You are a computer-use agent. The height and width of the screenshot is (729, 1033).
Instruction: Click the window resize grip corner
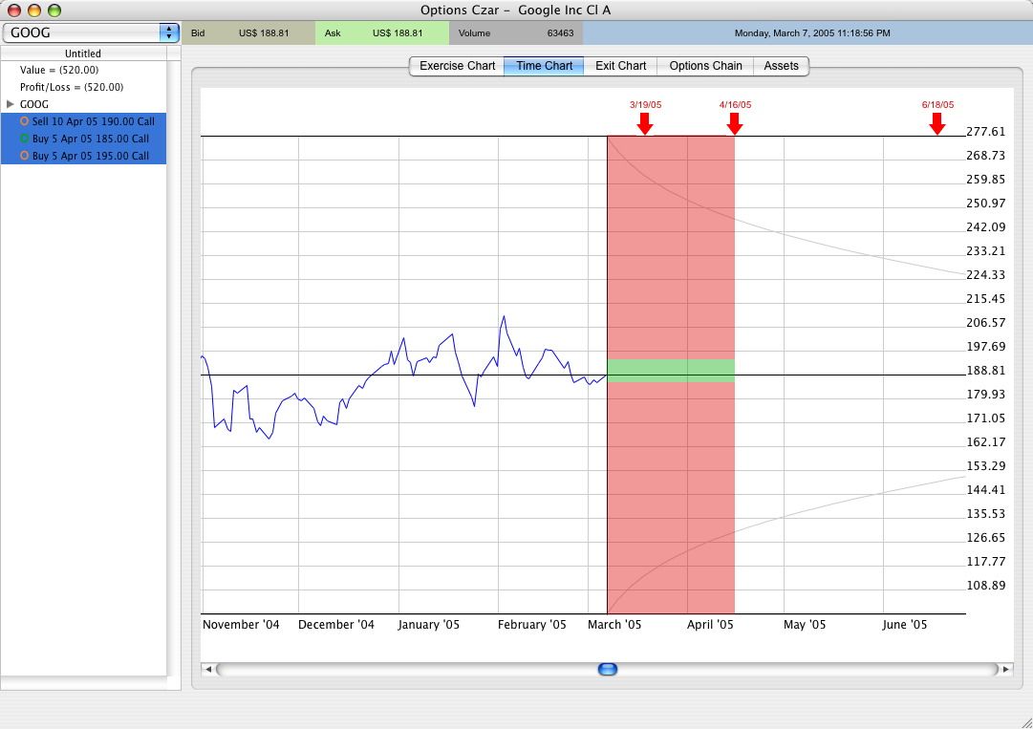(1025, 721)
